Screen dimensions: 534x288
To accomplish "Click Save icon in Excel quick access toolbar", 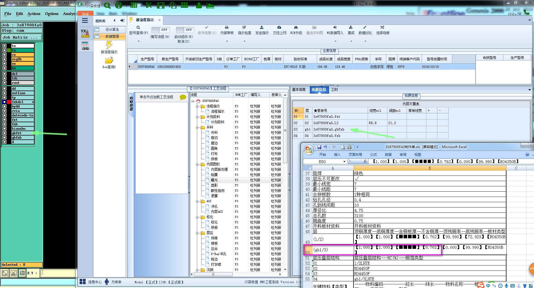I will click(x=319, y=147).
